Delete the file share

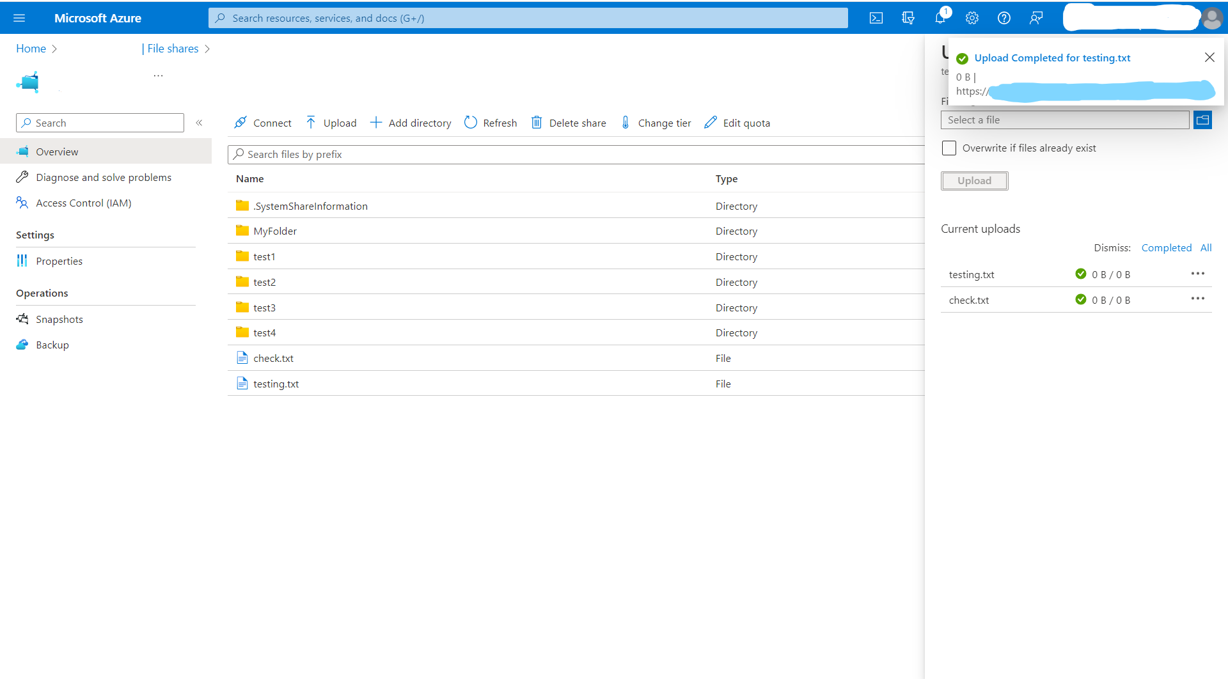[569, 123]
